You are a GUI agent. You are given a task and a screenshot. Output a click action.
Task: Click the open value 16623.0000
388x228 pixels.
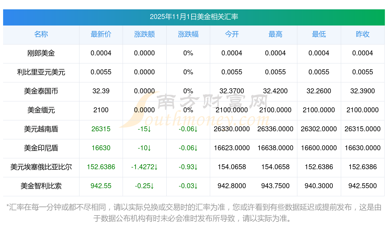(232, 148)
